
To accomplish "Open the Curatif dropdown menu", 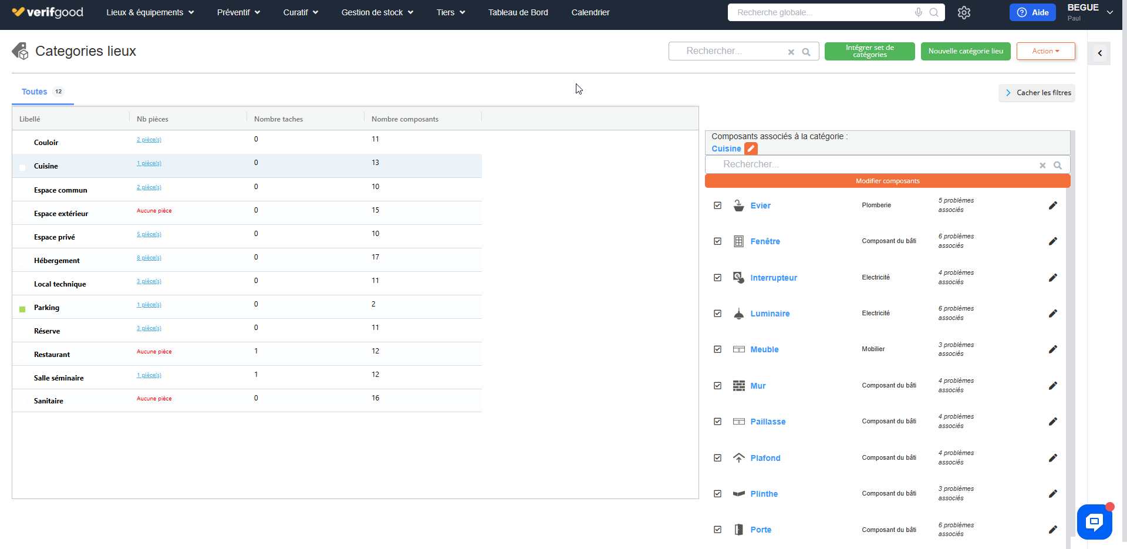I will 301,12.
